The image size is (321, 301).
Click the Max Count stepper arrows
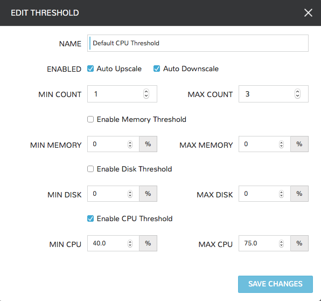point(297,94)
